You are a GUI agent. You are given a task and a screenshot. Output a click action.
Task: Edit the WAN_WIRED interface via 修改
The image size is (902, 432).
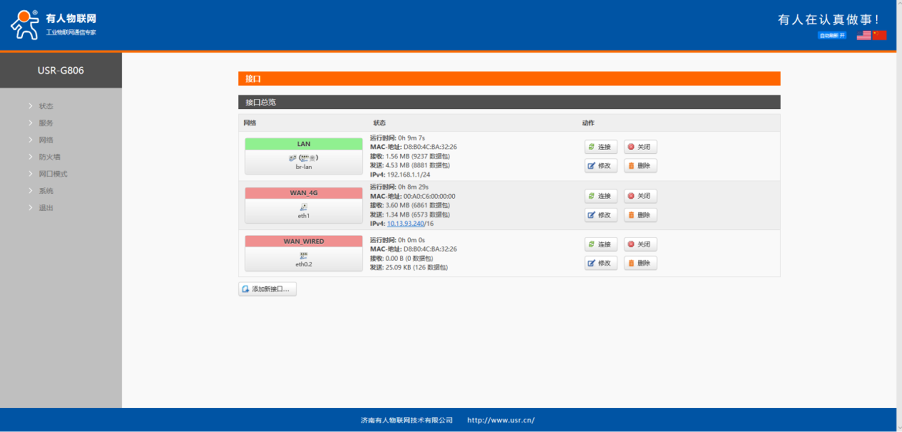(x=600, y=263)
